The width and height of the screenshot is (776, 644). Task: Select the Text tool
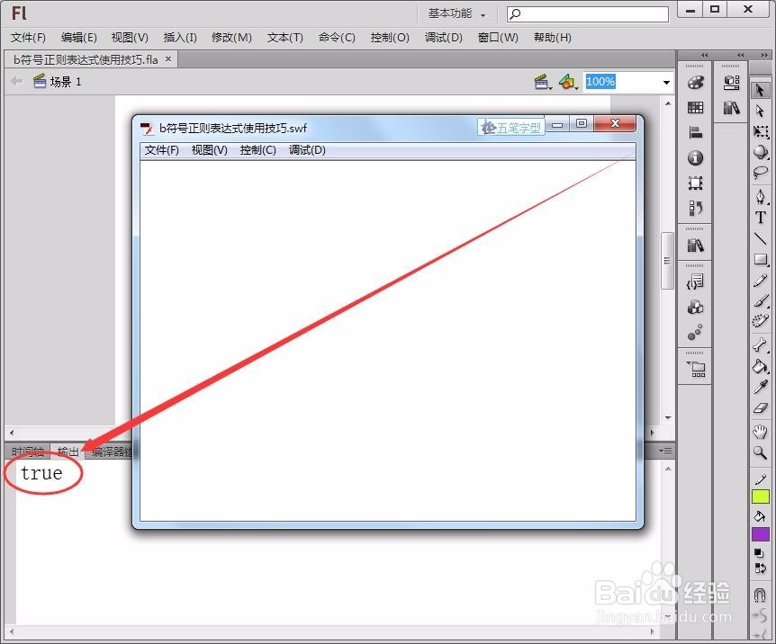tap(760, 217)
